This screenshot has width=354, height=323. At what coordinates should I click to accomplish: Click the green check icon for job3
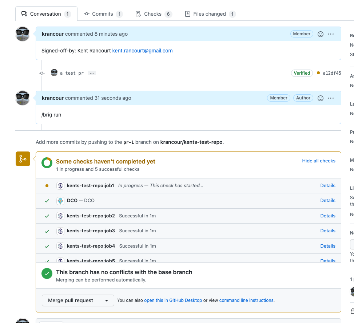[47, 231]
